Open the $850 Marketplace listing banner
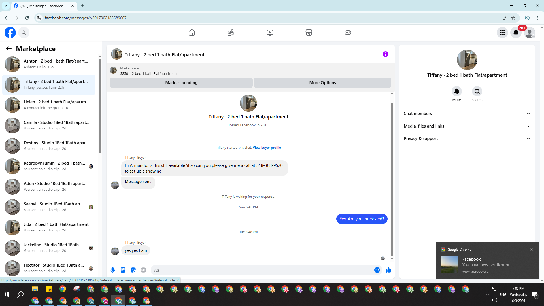The image size is (544, 306). pyautogui.click(x=250, y=71)
